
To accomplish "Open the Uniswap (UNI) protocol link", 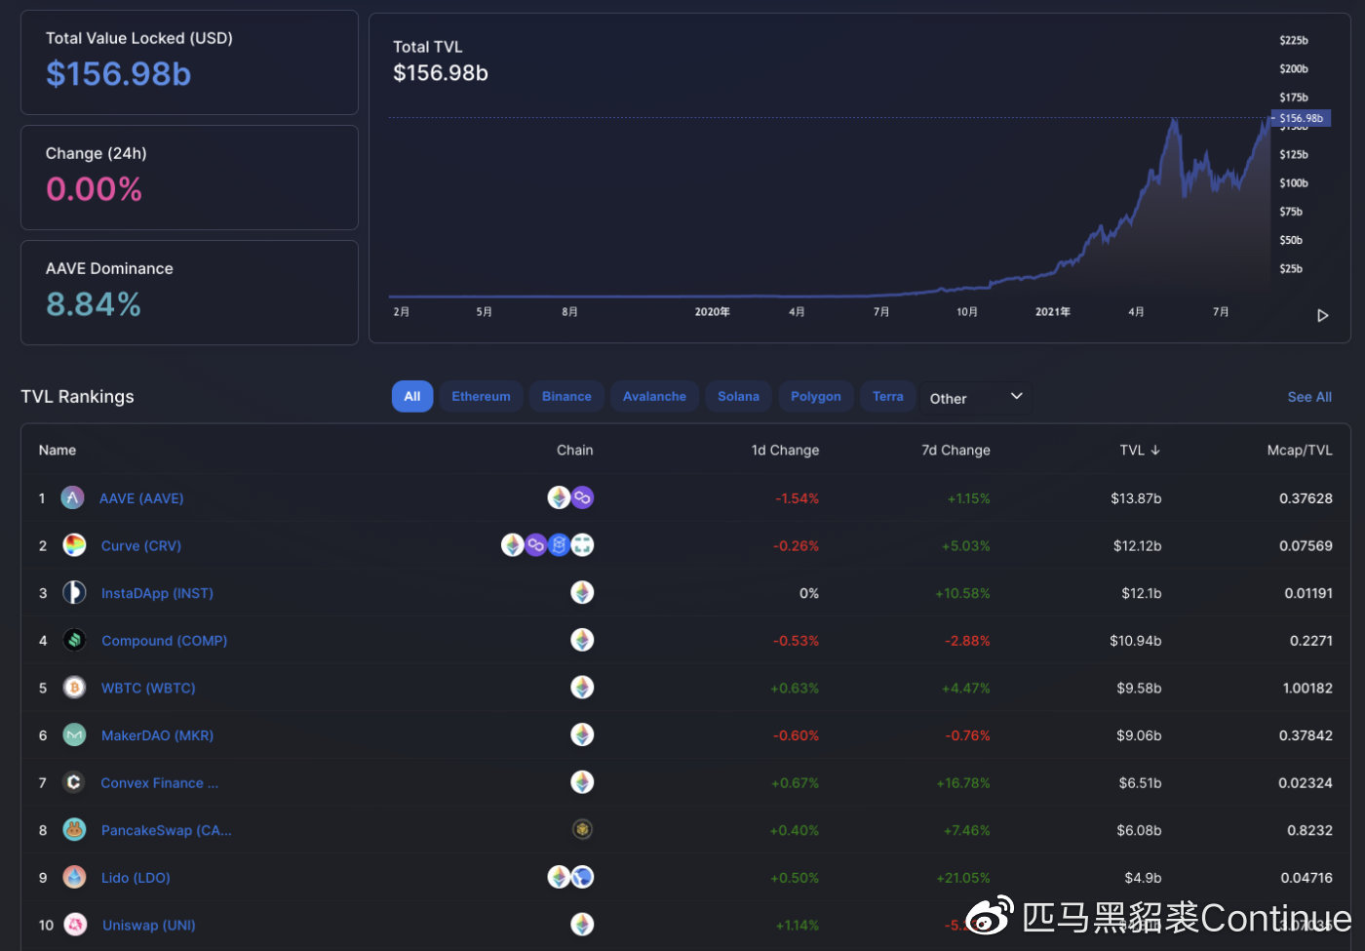I will [149, 925].
